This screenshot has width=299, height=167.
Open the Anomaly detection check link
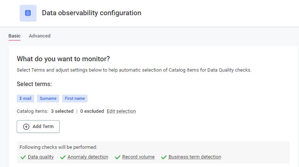tap(88, 157)
